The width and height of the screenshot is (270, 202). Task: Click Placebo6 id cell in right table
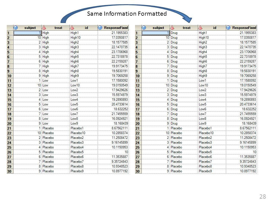[212, 157]
